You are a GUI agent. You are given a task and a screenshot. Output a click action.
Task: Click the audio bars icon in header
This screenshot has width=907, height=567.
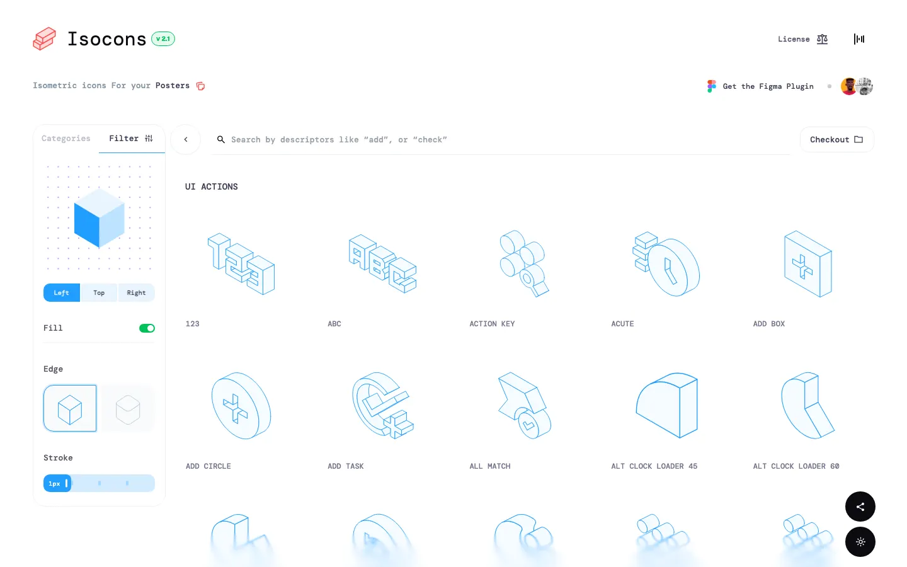tap(859, 39)
